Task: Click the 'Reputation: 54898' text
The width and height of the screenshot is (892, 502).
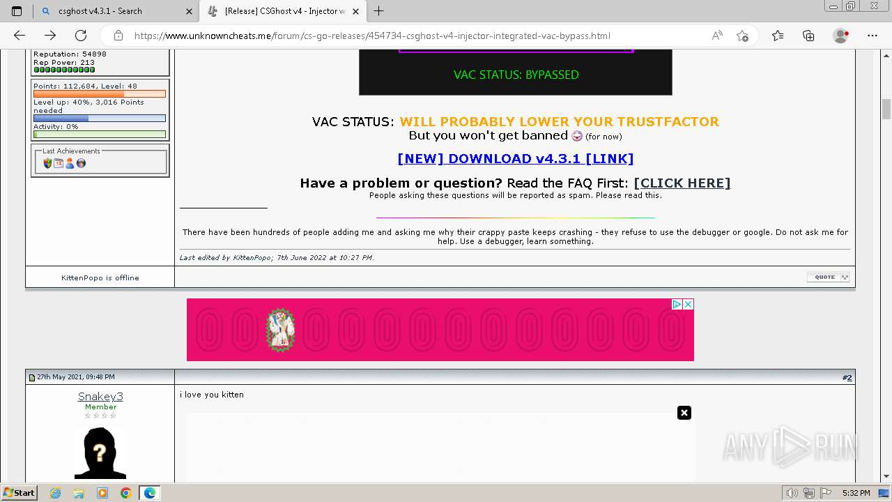Action: 70,54
